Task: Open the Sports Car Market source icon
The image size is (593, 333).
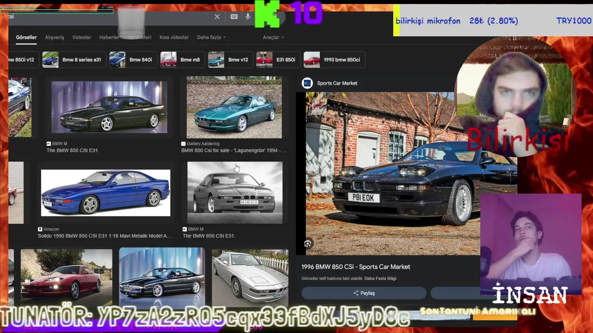Action: [x=307, y=83]
